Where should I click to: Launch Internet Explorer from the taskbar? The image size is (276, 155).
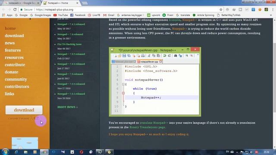16,152
